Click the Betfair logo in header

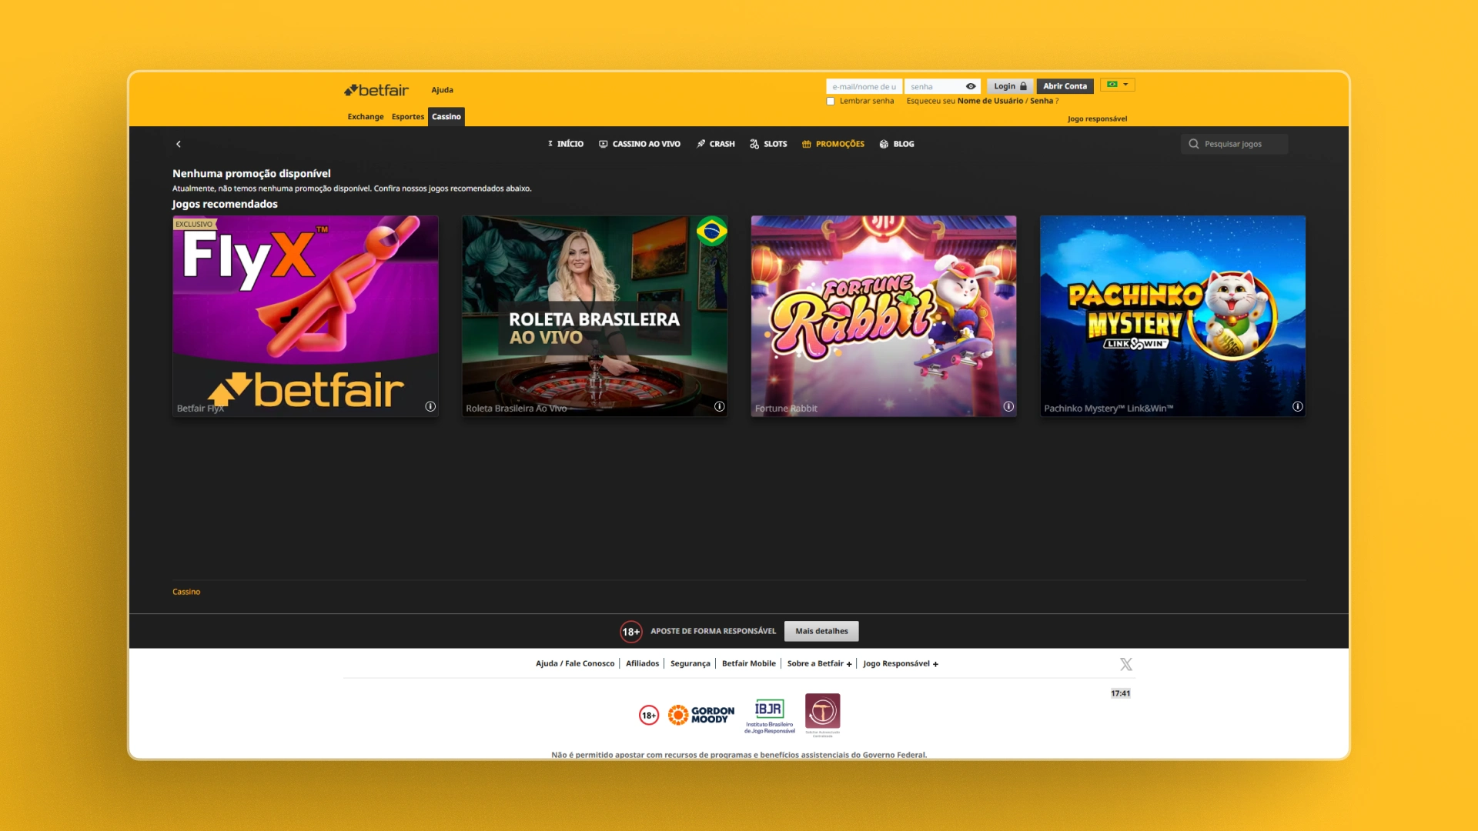coord(376,90)
